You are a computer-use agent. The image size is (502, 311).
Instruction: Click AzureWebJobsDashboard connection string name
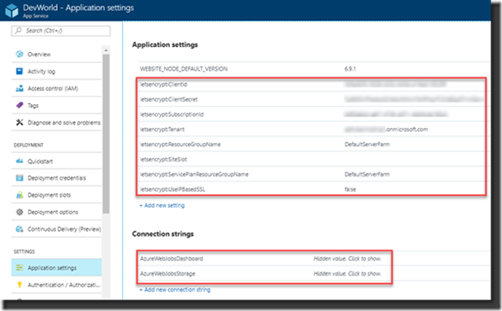coord(172,259)
